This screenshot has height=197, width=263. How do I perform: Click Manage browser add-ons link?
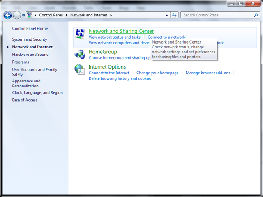pyautogui.click(x=208, y=73)
